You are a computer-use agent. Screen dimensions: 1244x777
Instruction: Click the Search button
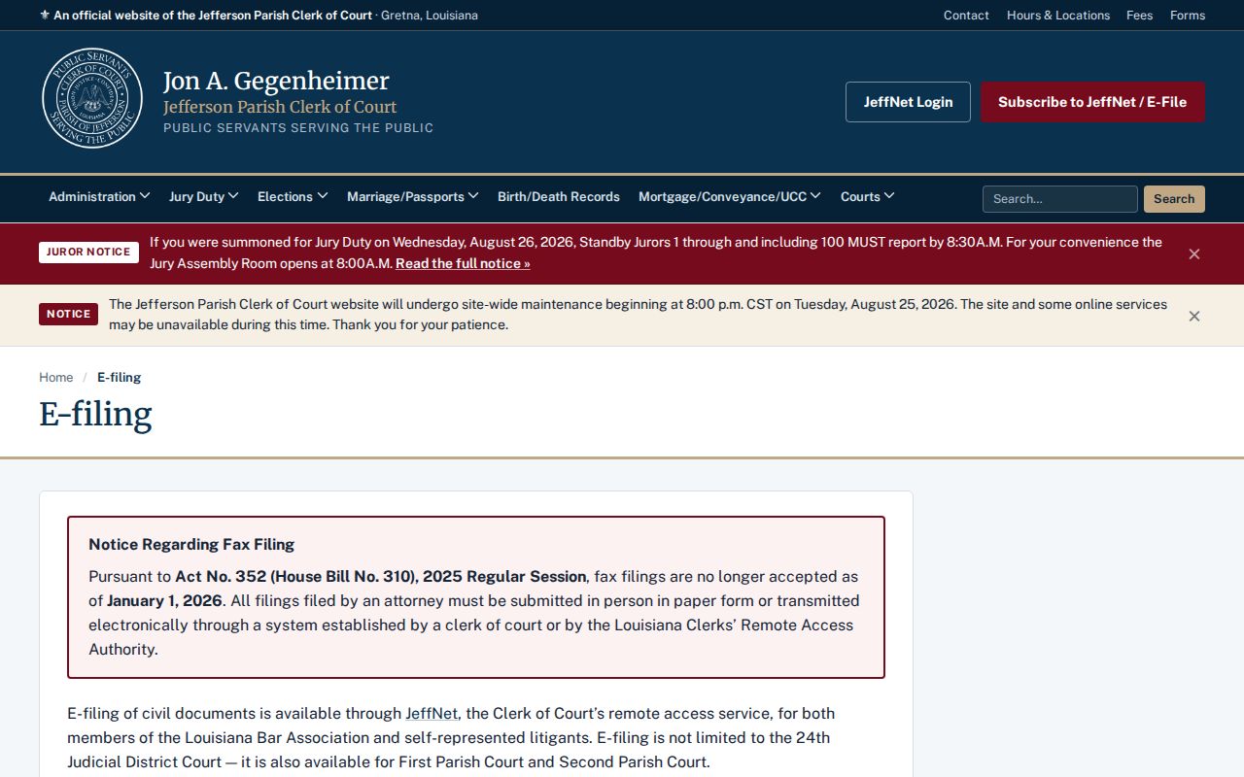pos(1174,199)
